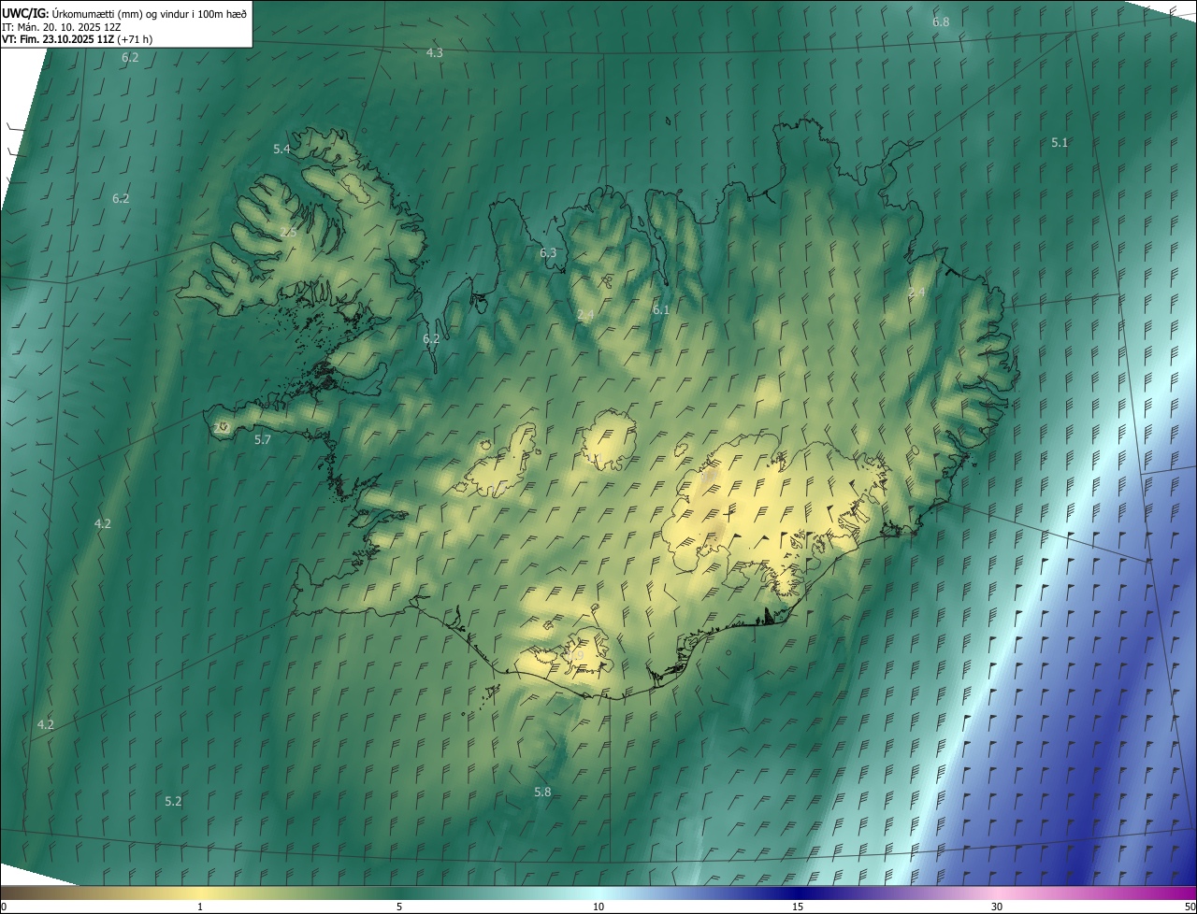
Task: Click the 6.3 value label
Action: click(x=548, y=253)
